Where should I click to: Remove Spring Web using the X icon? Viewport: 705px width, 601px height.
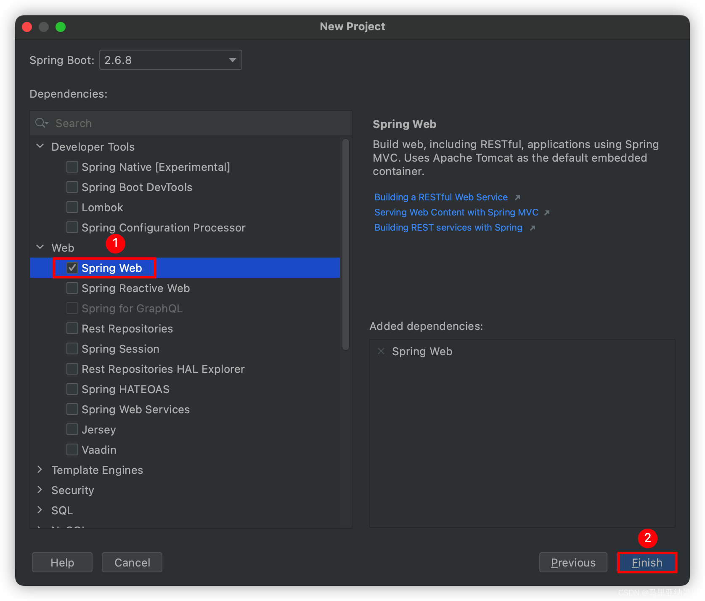pos(381,351)
